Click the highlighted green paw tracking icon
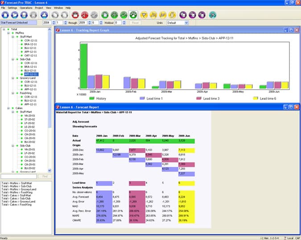This screenshot has width=301, height=240. [x=133, y=15]
